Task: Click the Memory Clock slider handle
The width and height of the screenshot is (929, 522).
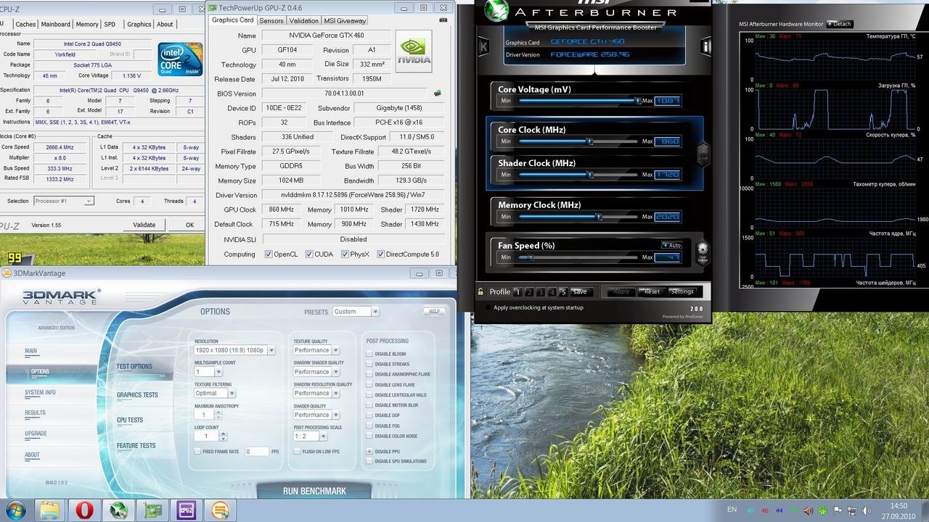Action: [599, 216]
